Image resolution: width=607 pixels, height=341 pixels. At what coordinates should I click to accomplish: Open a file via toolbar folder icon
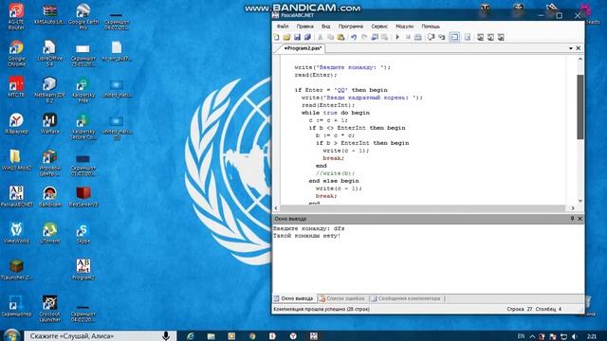(x=286, y=37)
